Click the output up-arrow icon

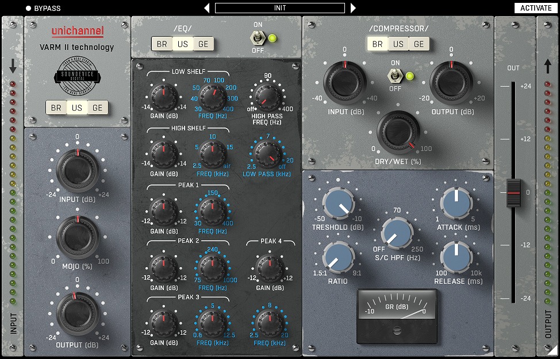pyautogui.click(x=547, y=67)
